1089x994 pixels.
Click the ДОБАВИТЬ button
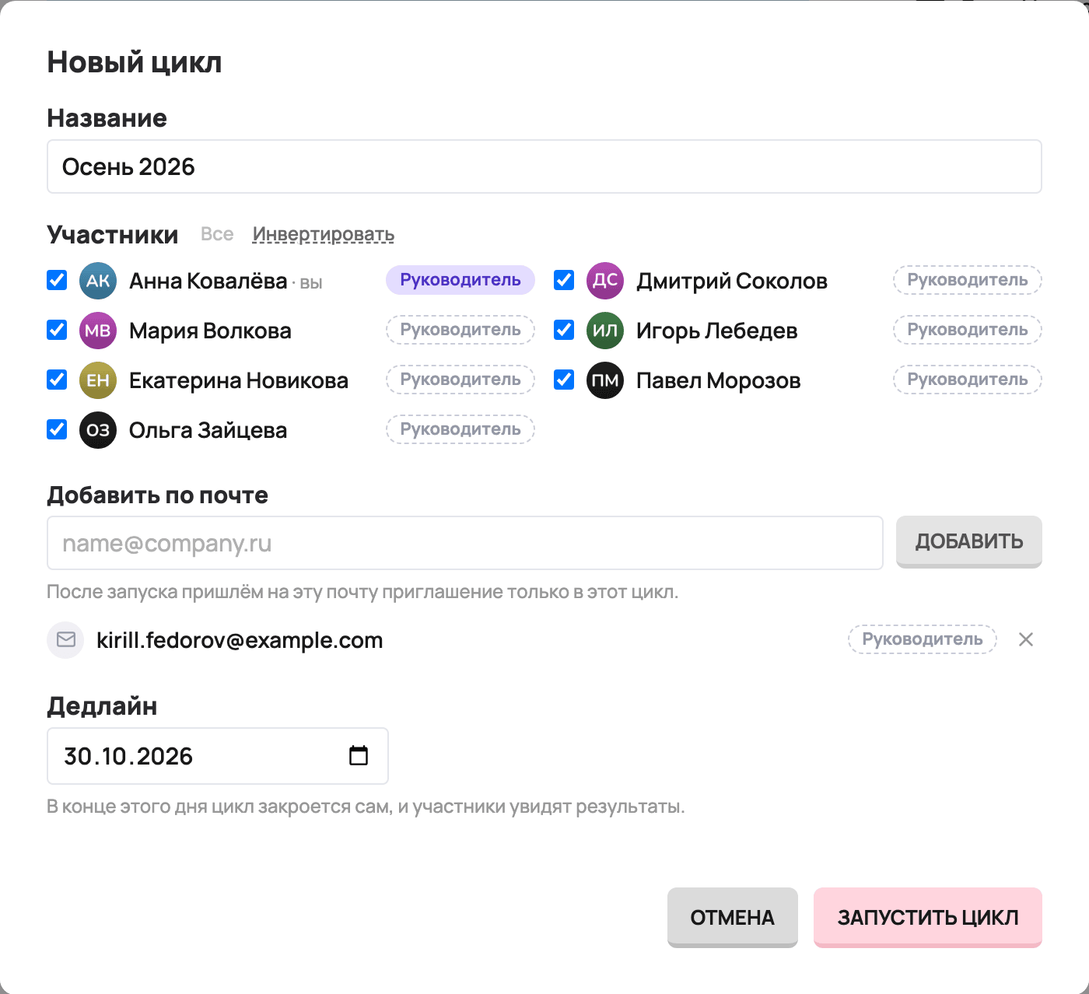969,541
